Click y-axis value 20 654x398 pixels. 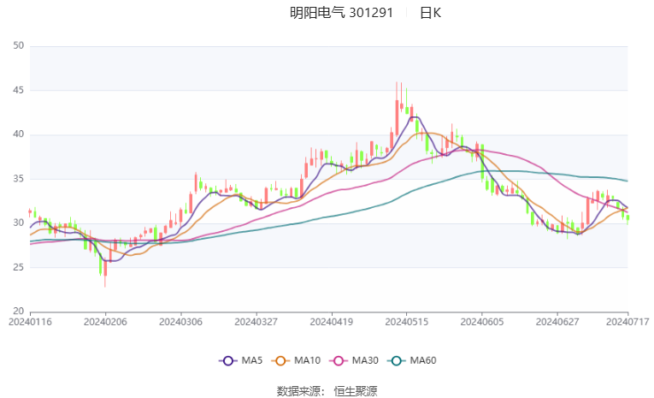[18, 312]
